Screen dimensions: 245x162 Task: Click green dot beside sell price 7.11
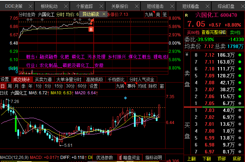tap(240, 62)
